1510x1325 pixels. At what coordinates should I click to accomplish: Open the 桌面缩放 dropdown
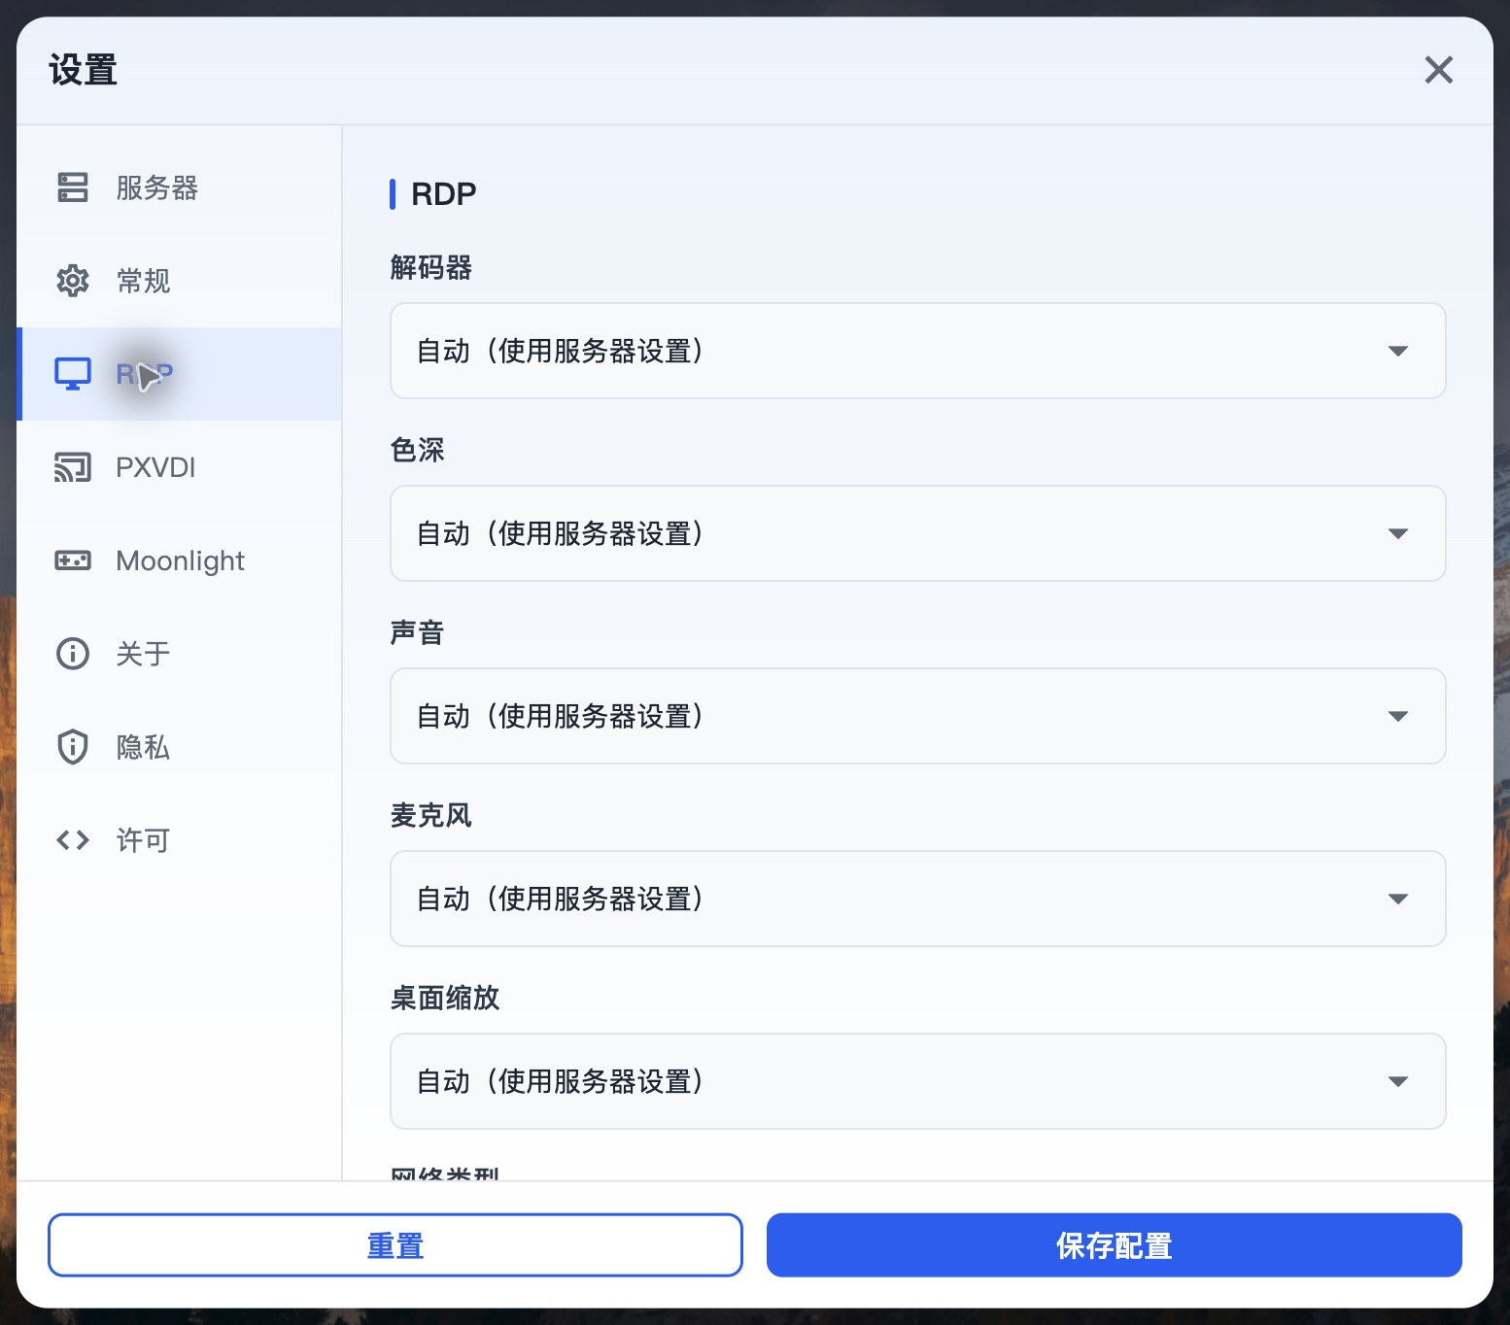tap(918, 1081)
